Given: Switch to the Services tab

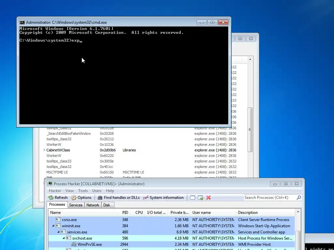Looking at the screenshot, I should pyautogui.click(x=76, y=205).
